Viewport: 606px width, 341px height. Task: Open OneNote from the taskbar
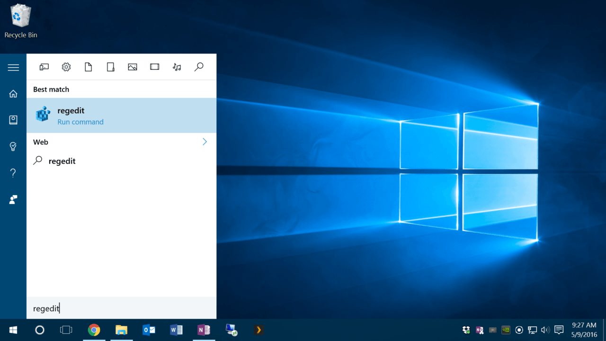point(204,330)
